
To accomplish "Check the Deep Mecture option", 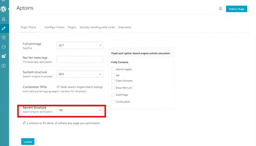I will click(x=113, y=88).
